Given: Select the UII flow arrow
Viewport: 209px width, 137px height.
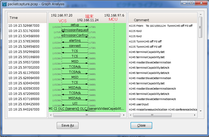Looking at the screenshot, I should click(75, 105).
